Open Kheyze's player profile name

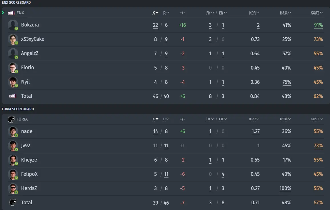pyautogui.click(x=29, y=160)
